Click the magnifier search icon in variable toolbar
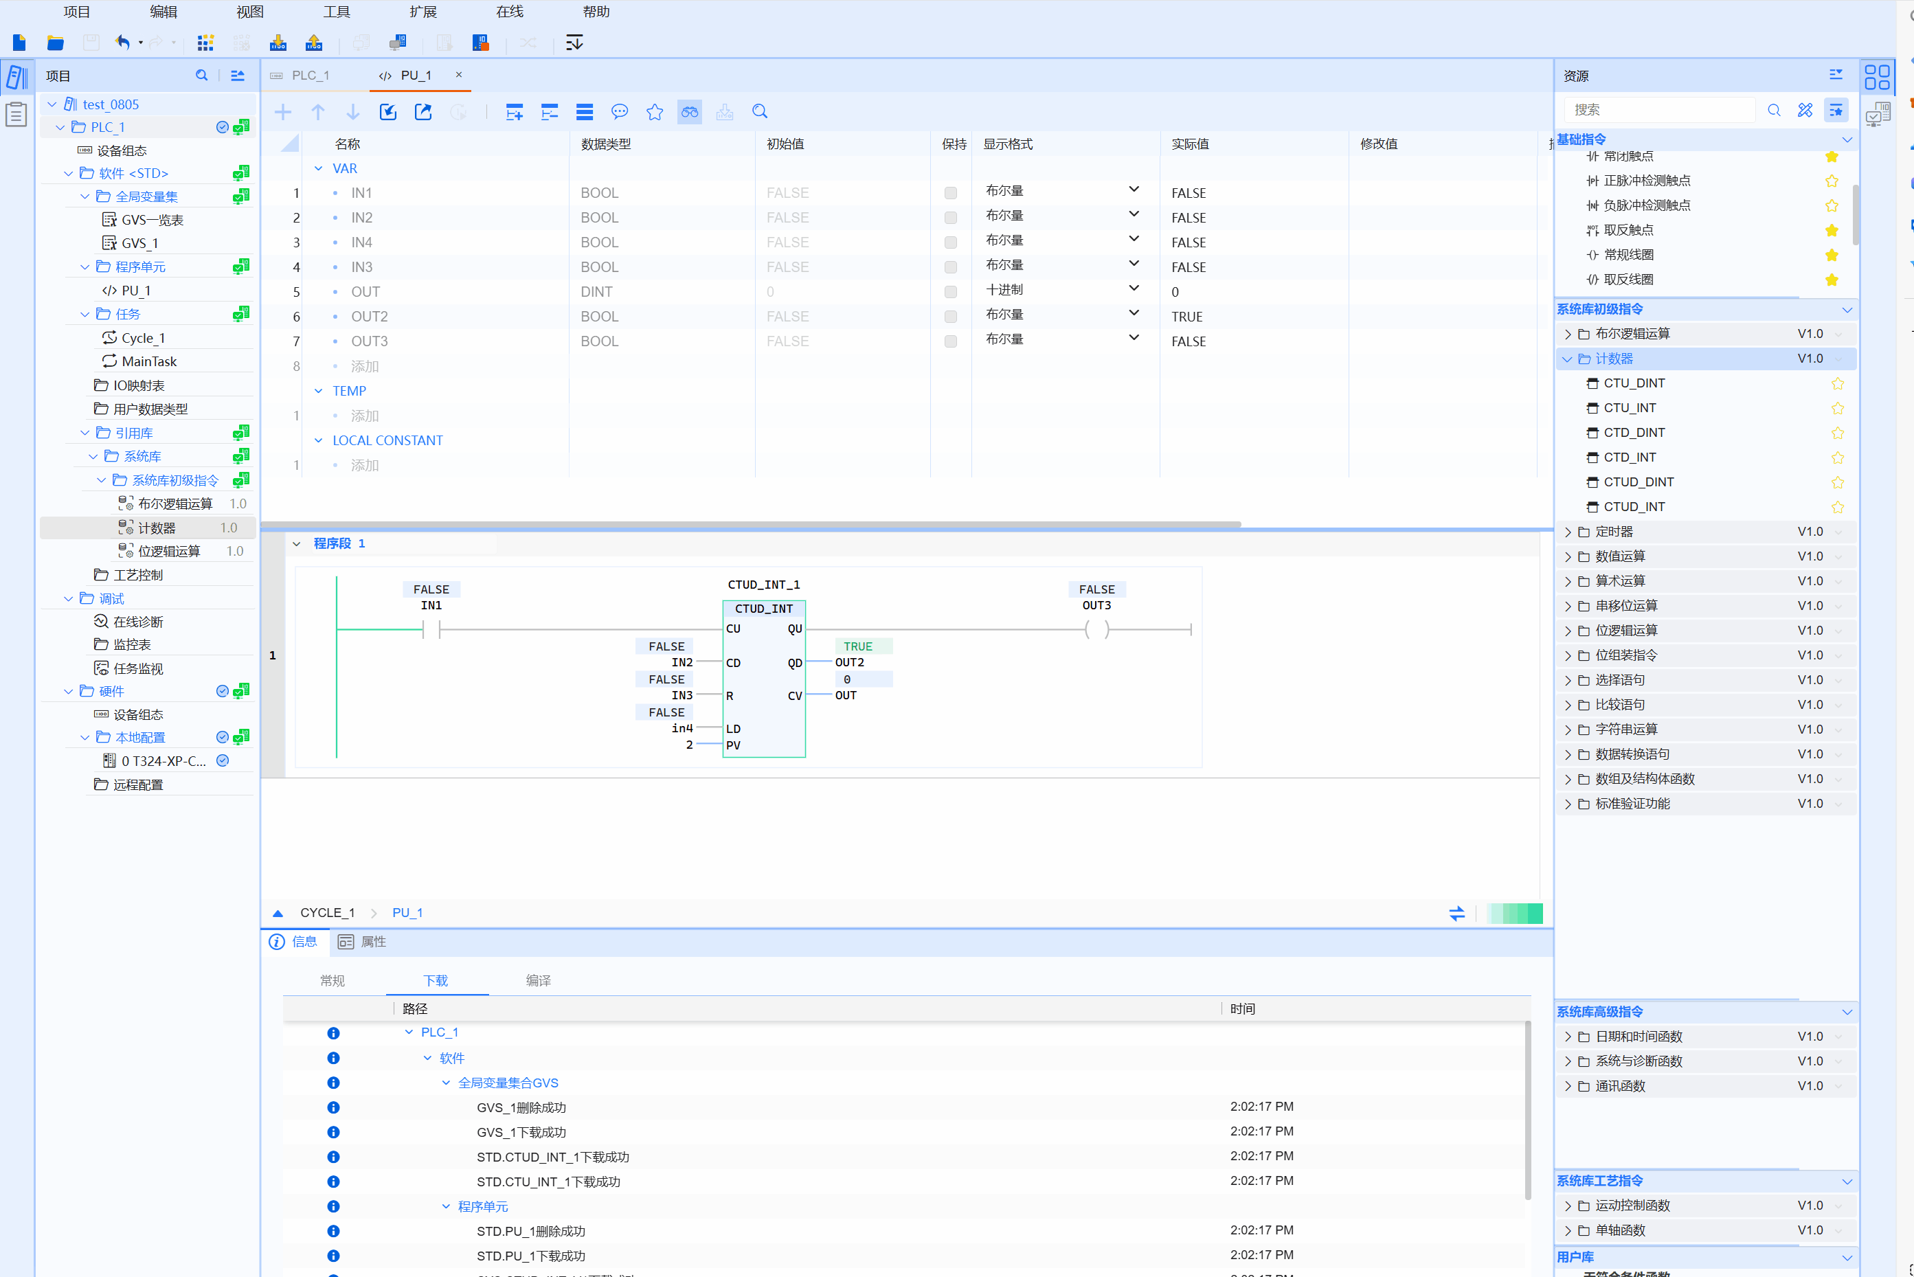Viewport: 1914px width, 1277px height. [x=759, y=113]
